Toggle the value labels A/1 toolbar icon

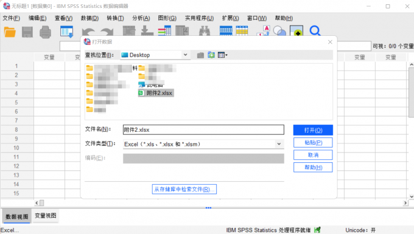click(263, 31)
